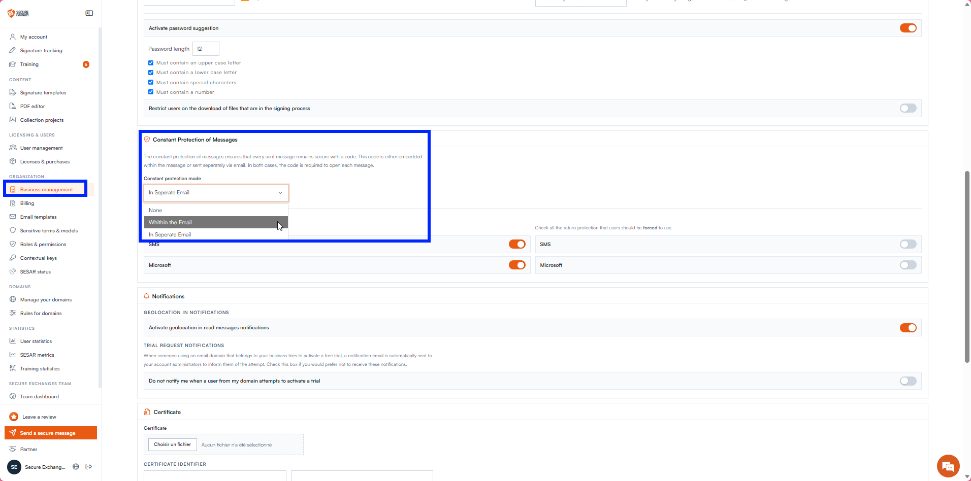Turn off geolocation in read notifications
Viewport: 971px width, 481px height.
(908, 328)
